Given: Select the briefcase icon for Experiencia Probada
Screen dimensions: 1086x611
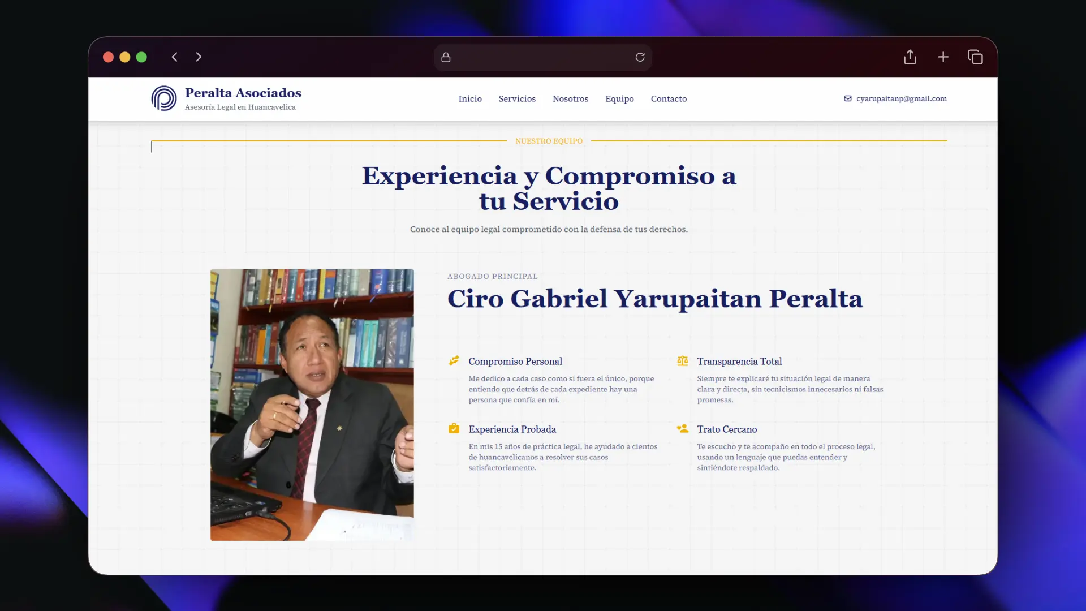Looking at the screenshot, I should point(454,429).
